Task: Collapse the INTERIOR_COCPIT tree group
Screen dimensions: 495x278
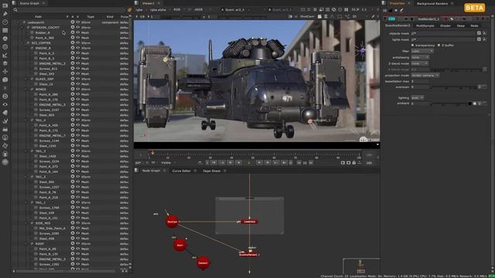Action: 22,28
